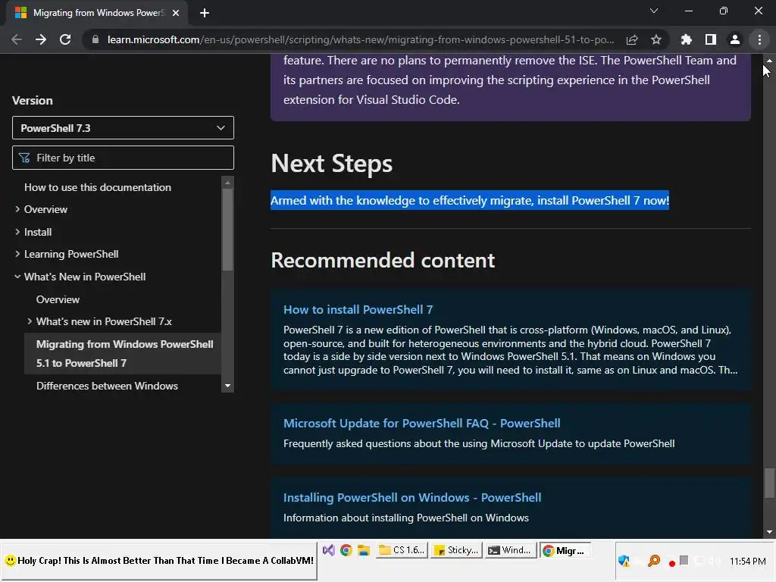The height and width of the screenshot is (582, 776).
Task: Click the Migr... Chrome taskbar button
Action: (565, 550)
